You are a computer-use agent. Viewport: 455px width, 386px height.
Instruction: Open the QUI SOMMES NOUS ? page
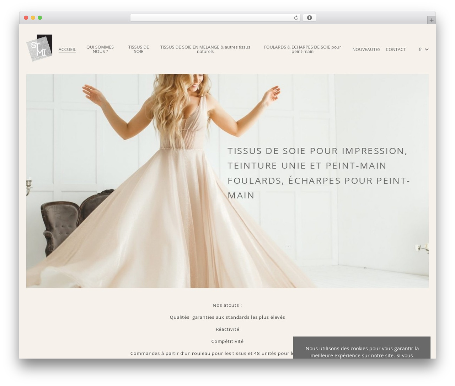click(100, 49)
